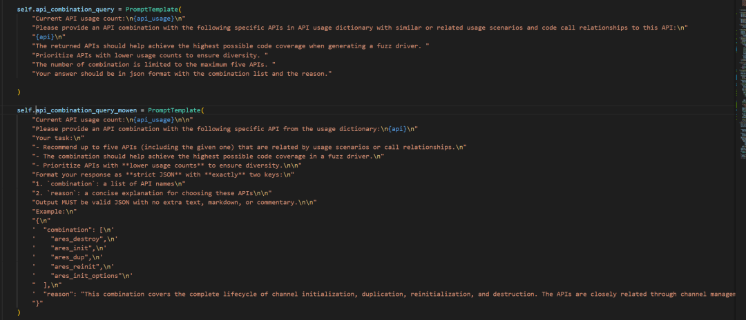Click the "ares_dup" example entry
This screenshot has width=746, height=320.
70,257
